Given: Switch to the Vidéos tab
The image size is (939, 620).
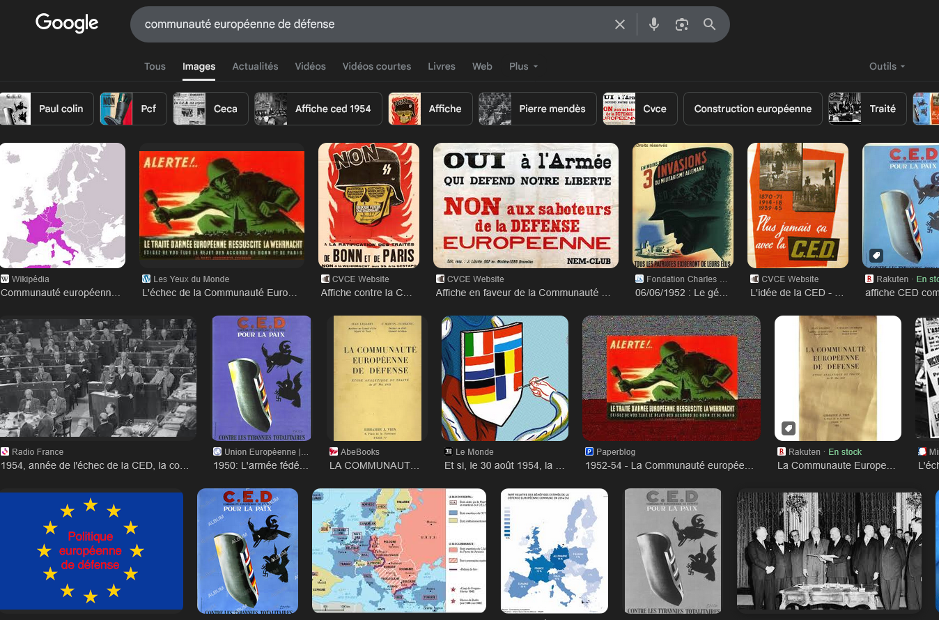Looking at the screenshot, I should pyautogui.click(x=310, y=66).
